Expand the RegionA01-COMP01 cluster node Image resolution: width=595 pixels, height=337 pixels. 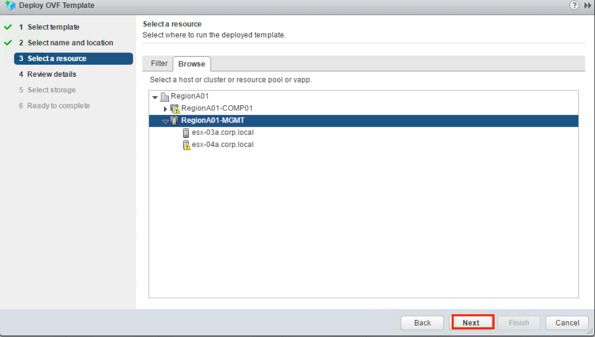(165, 109)
